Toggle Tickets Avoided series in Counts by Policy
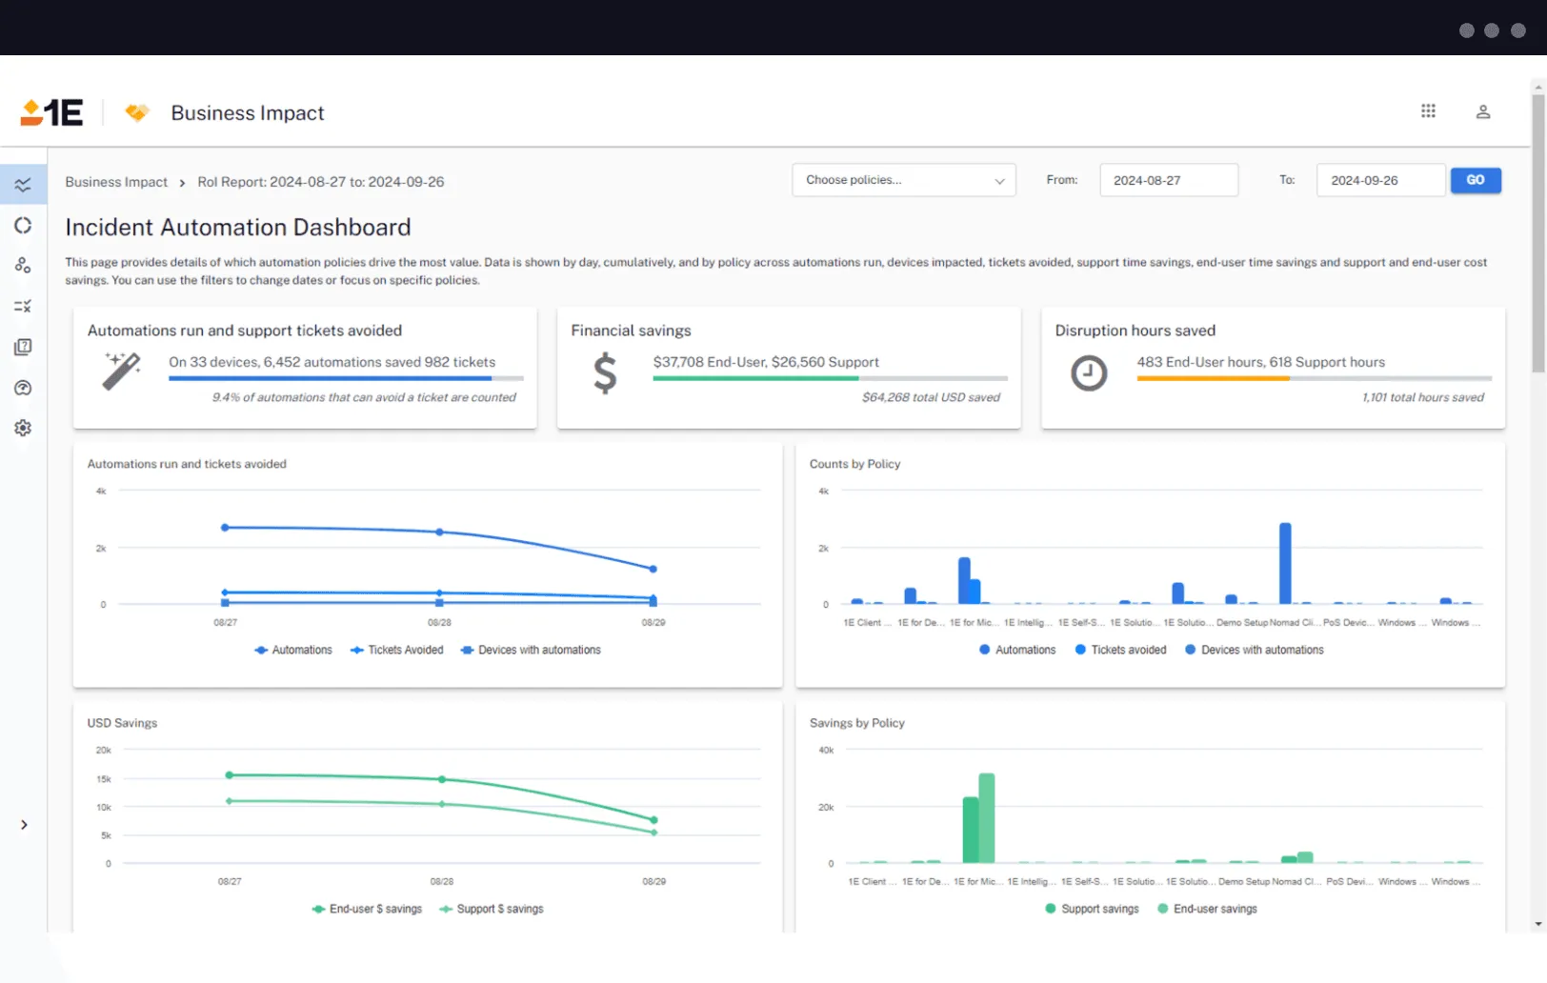 click(1120, 650)
